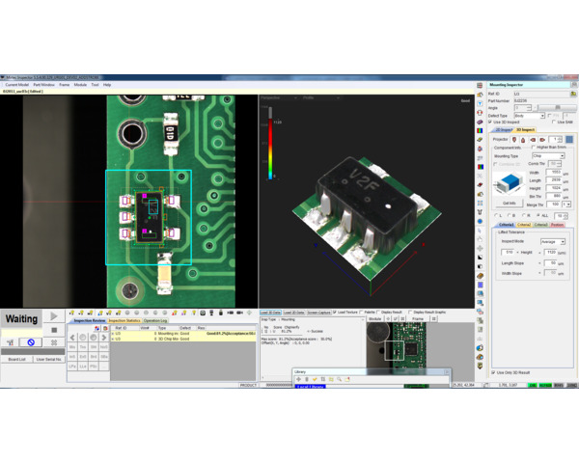Click the stop square button
Screen dimensions: 579x463
tap(54, 329)
